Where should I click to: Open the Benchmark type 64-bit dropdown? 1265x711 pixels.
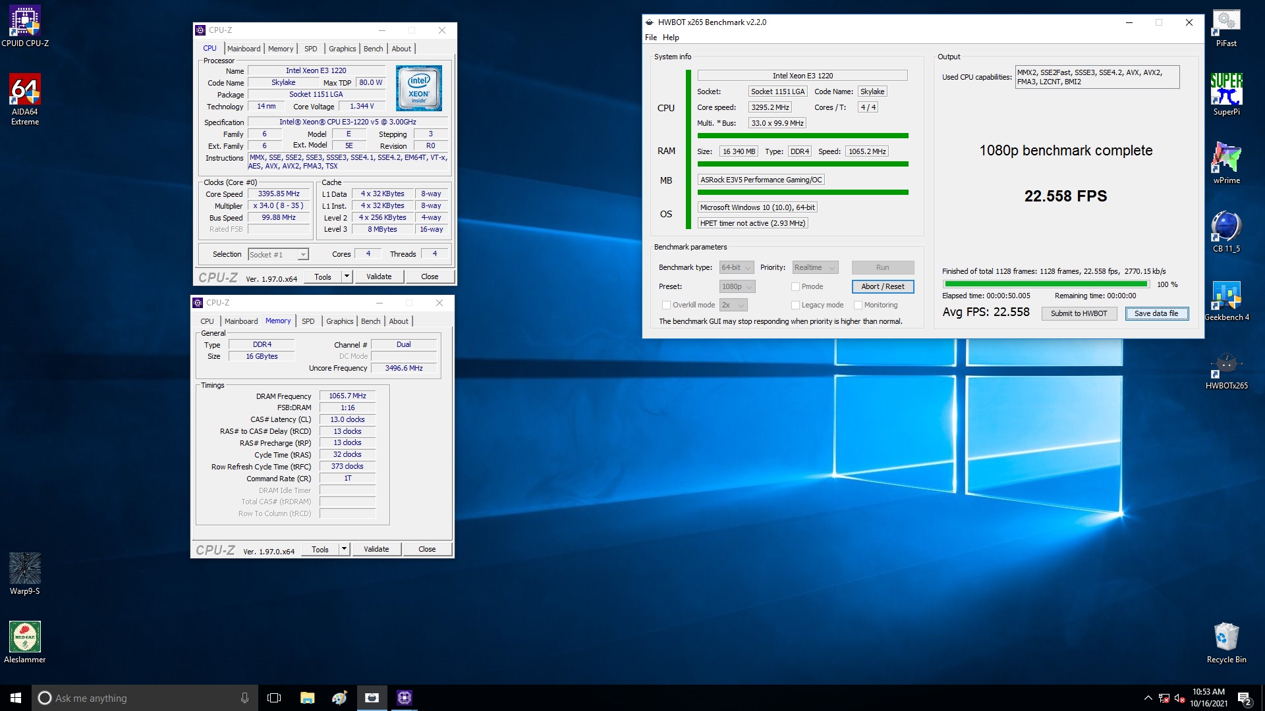pyautogui.click(x=736, y=267)
